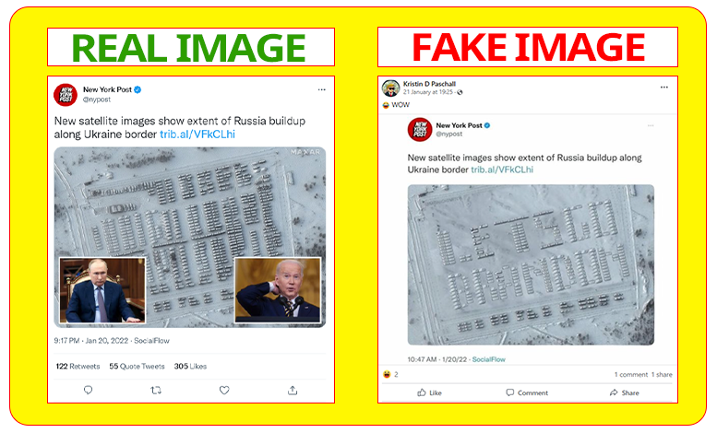Click the Facebook Comment button
The image size is (717, 433).
[x=527, y=392]
